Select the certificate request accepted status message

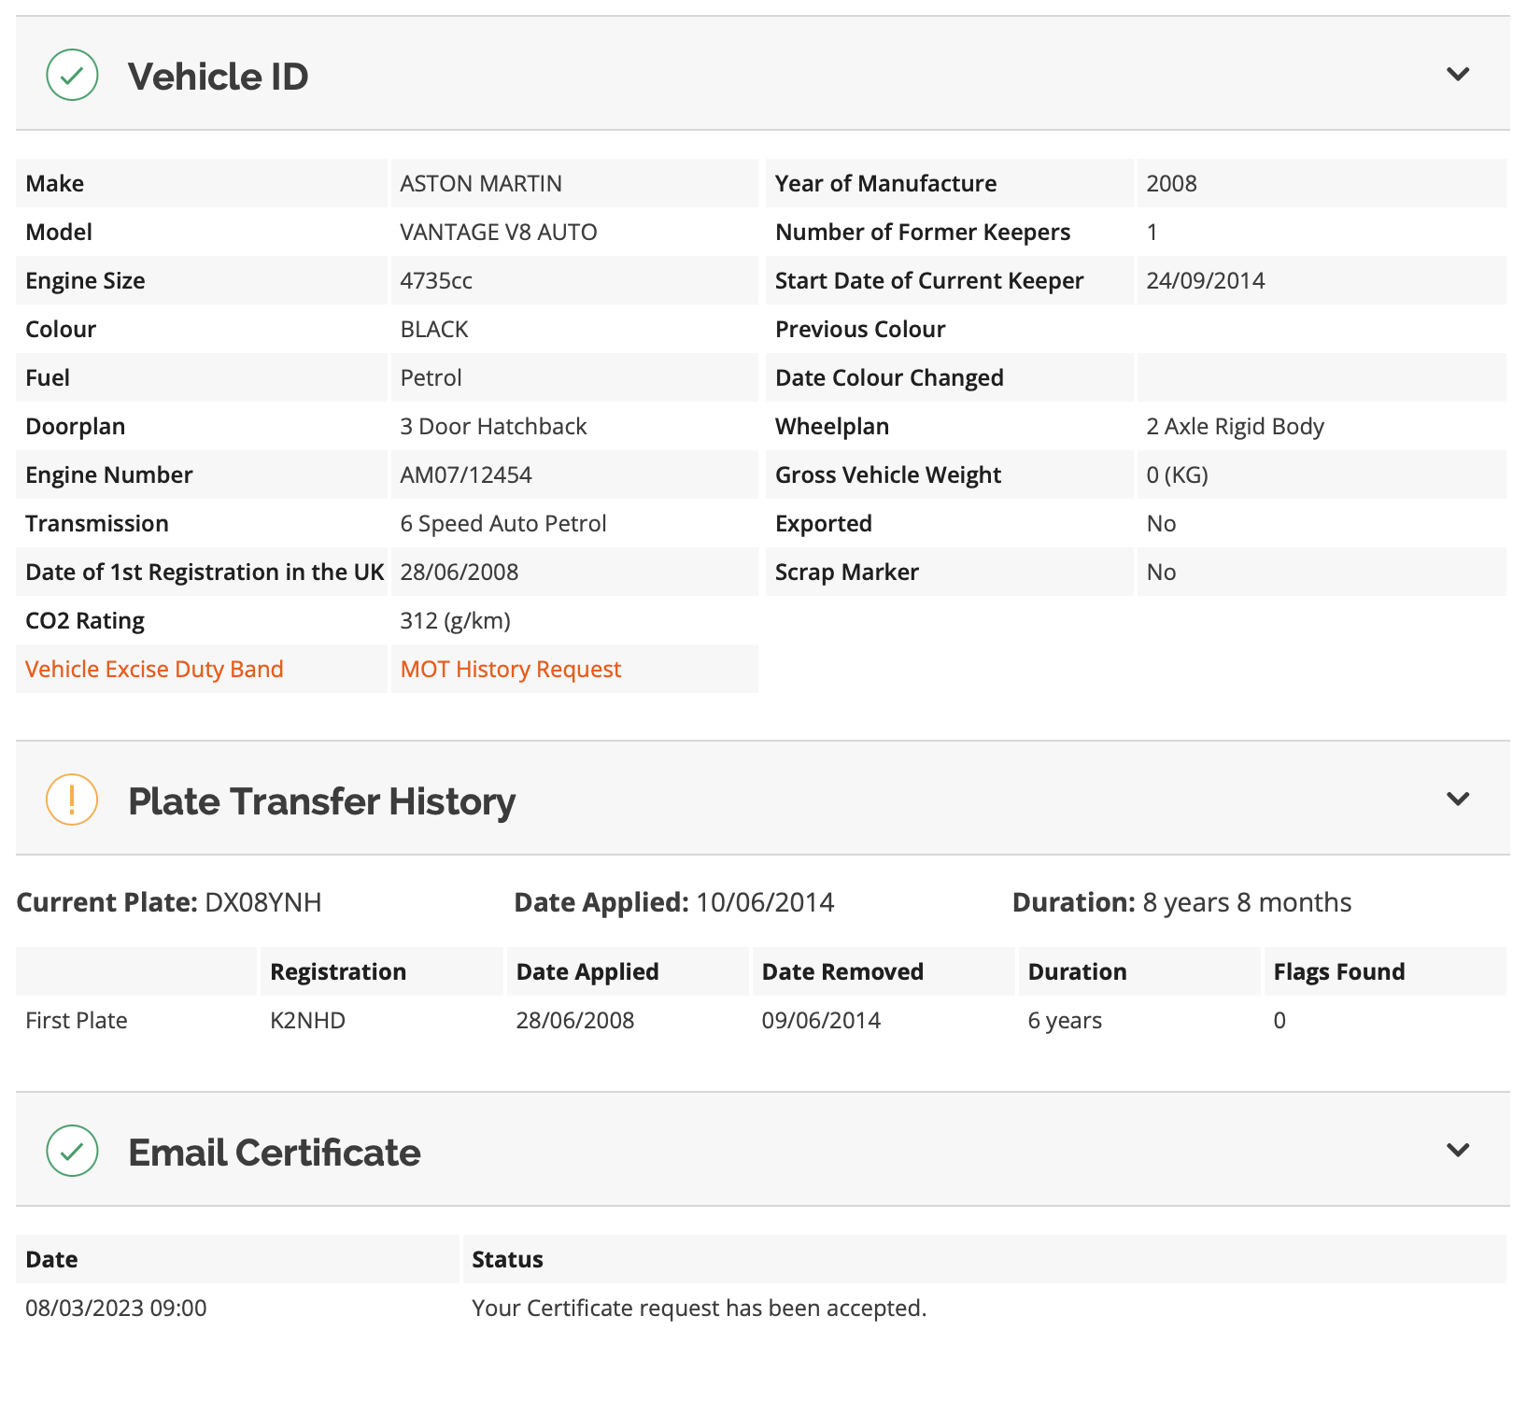click(x=700, y=1308)
